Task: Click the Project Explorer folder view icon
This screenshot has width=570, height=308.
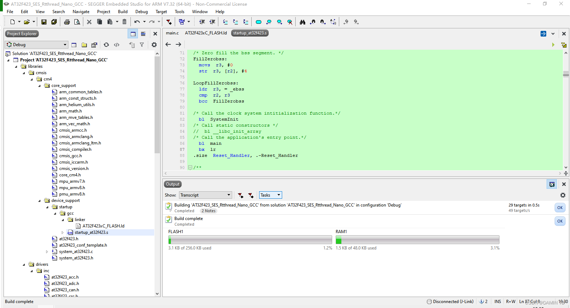Action: 84,45
